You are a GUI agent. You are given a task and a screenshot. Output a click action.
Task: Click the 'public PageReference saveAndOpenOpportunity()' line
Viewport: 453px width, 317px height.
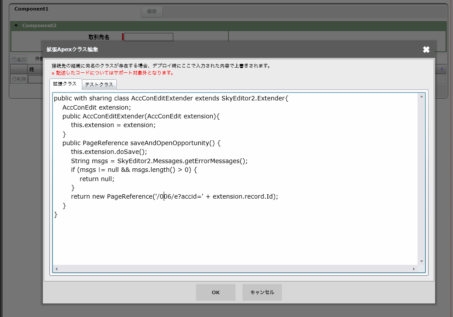pyautogui.click(x=141, y=143)
